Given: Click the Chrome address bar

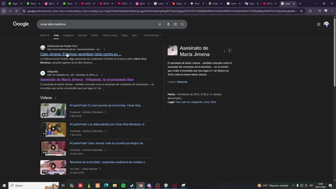Looking at the screenshot, I should (161, 11).
